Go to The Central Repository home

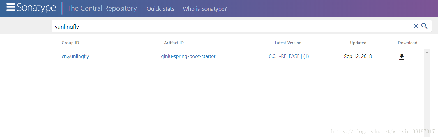[x=102, y=8]
